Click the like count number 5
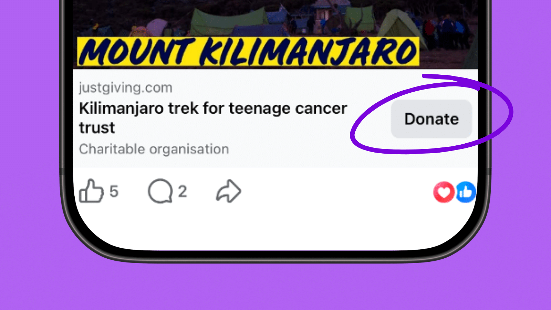The image size is (551, 310). pyautogui.click(x=114, y=192)
